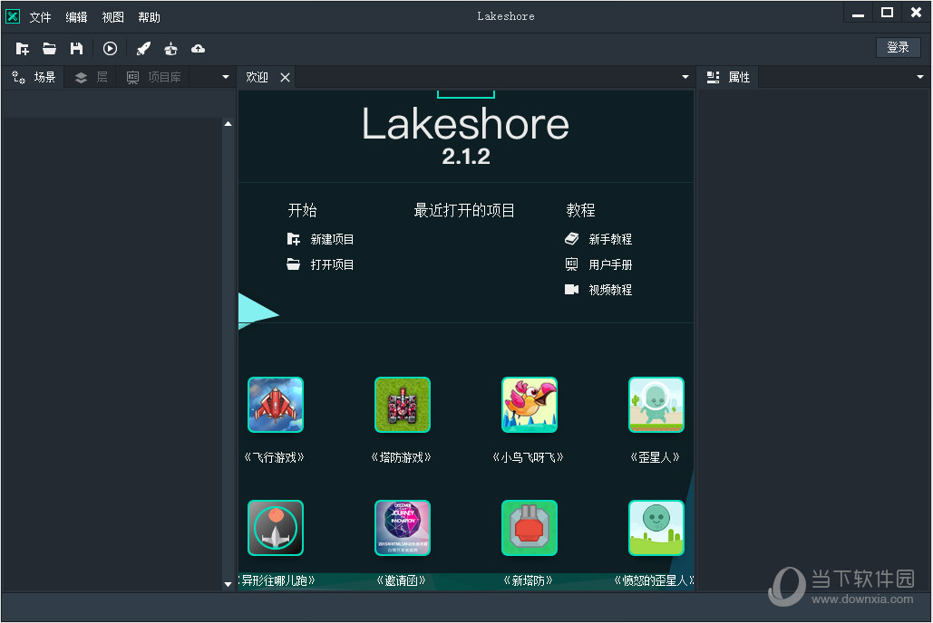Click the left panel scroll up arrow
Screen dimensions: 933x623
(228, 124)
